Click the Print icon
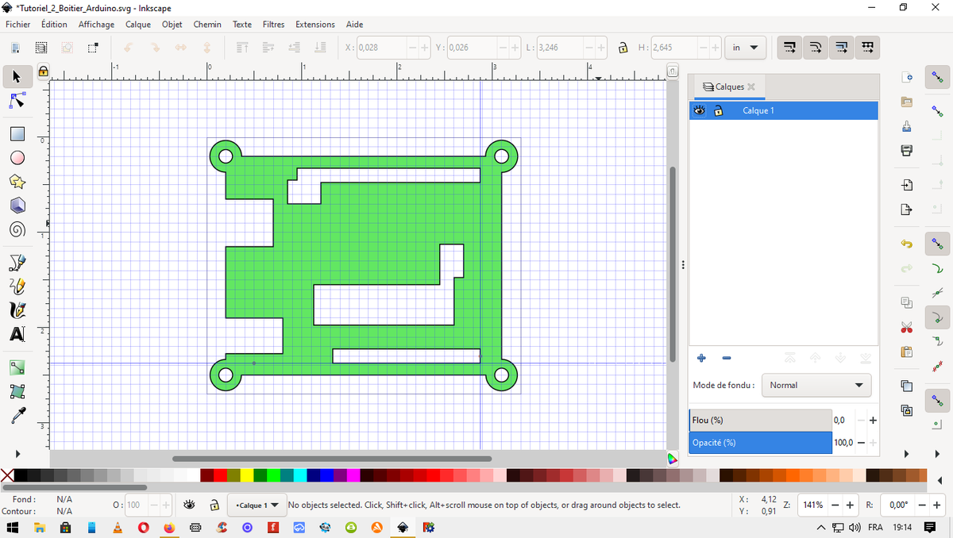Viewport: 953px width, 538px height. coord(907,150)
